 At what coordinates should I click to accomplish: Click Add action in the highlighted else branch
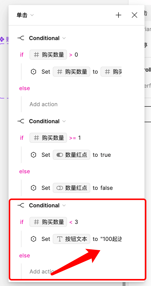(41, 271)
